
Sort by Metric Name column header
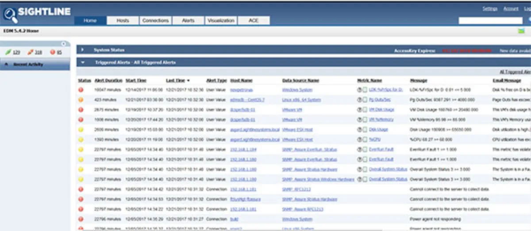369,81
